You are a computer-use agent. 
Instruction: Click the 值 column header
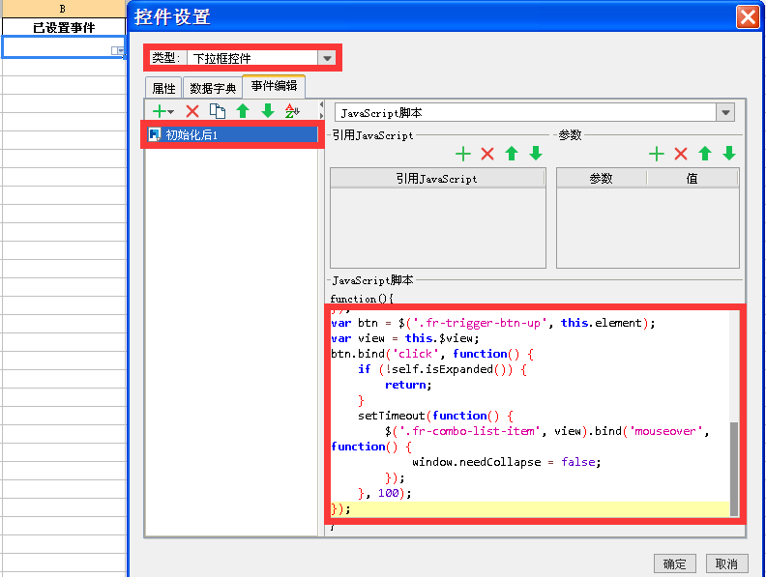692,179
